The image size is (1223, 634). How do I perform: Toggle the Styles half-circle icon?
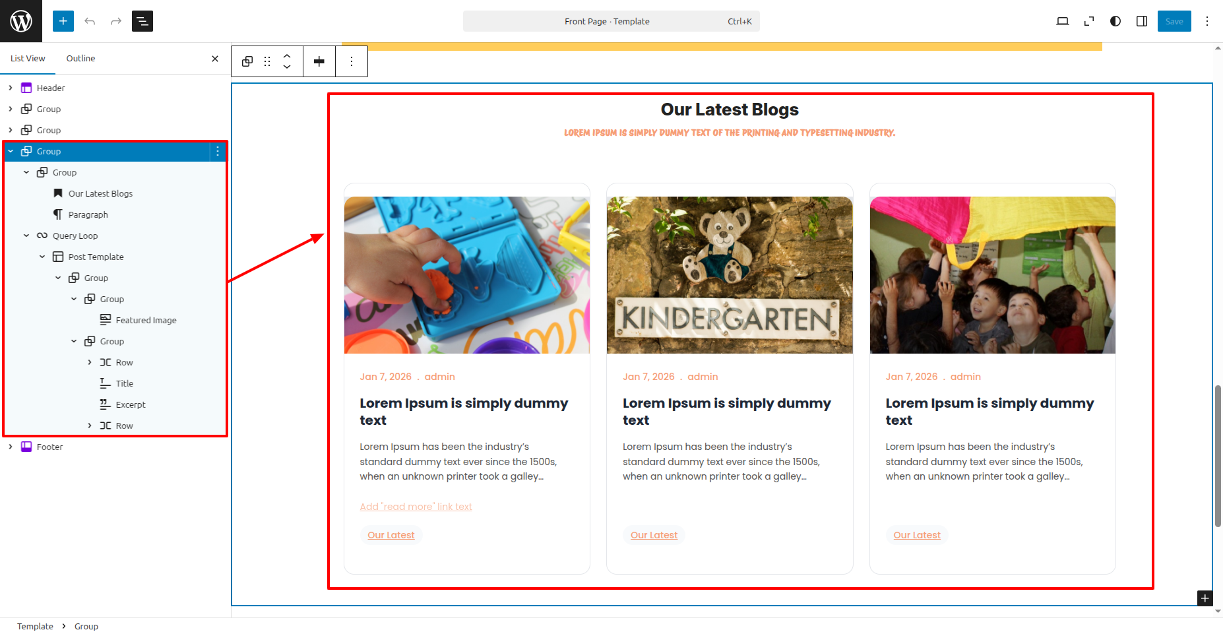[1115, 21]
